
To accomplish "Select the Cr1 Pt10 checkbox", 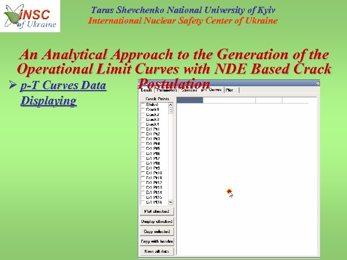I will (x=143, y=173).
